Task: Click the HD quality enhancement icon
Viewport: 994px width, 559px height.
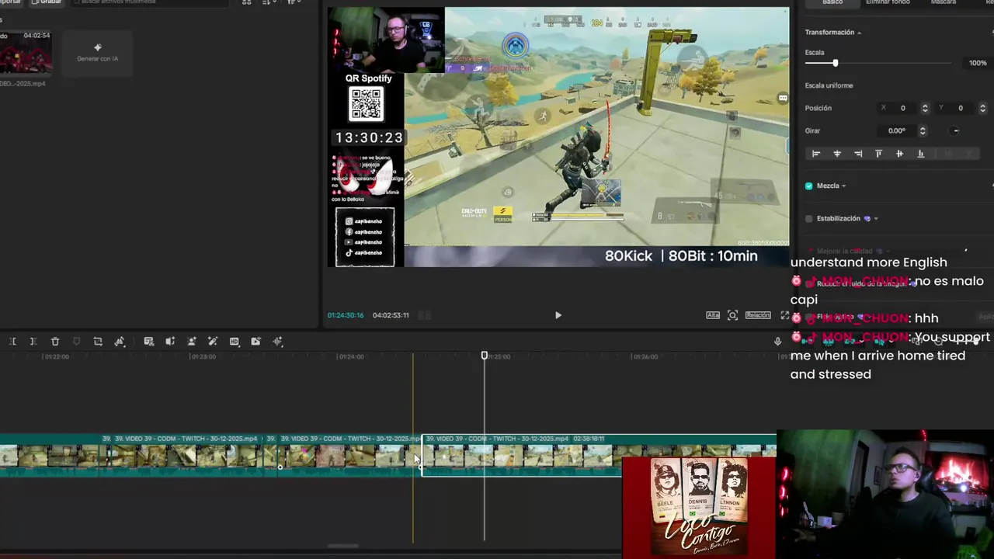Action: pos(235,342)
